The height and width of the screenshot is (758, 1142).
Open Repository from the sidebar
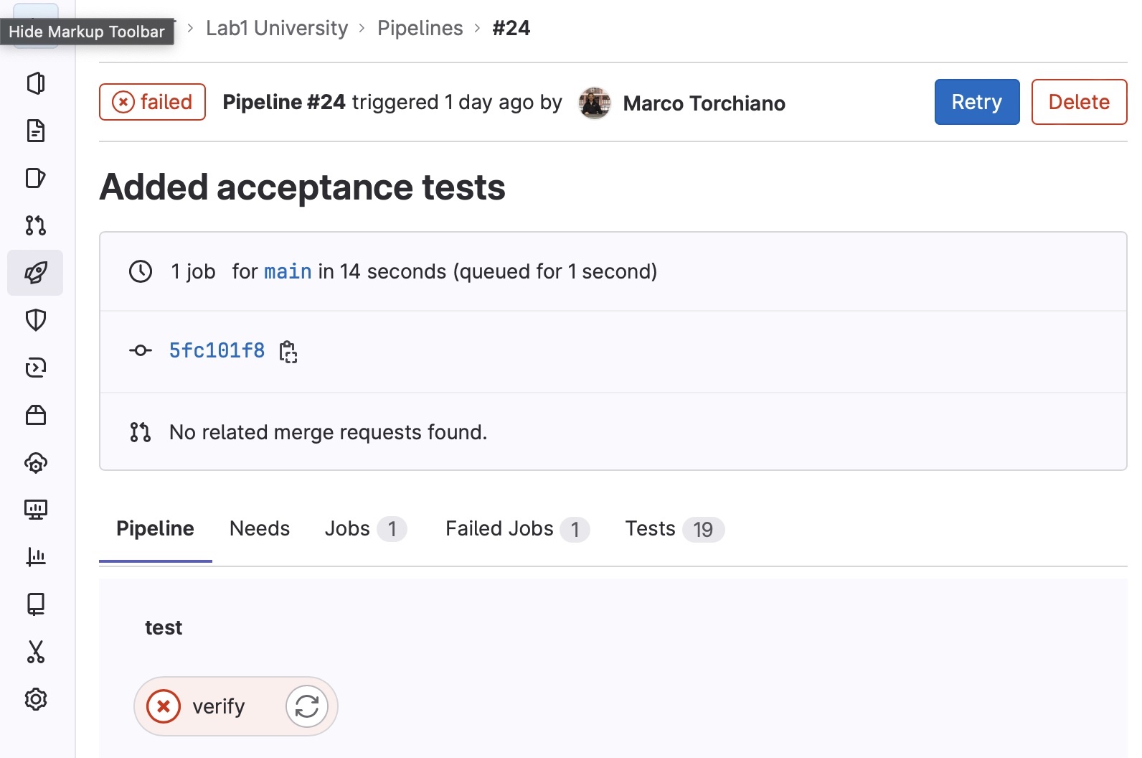point(35,131)
